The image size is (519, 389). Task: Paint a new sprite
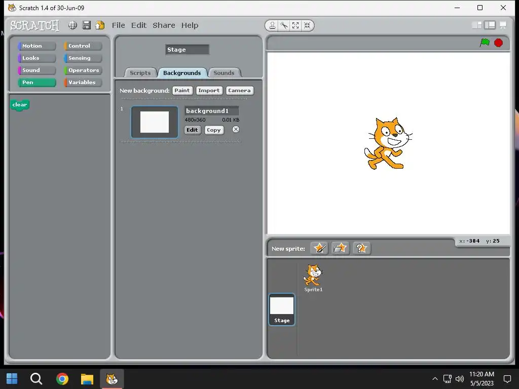click(319, 248)
